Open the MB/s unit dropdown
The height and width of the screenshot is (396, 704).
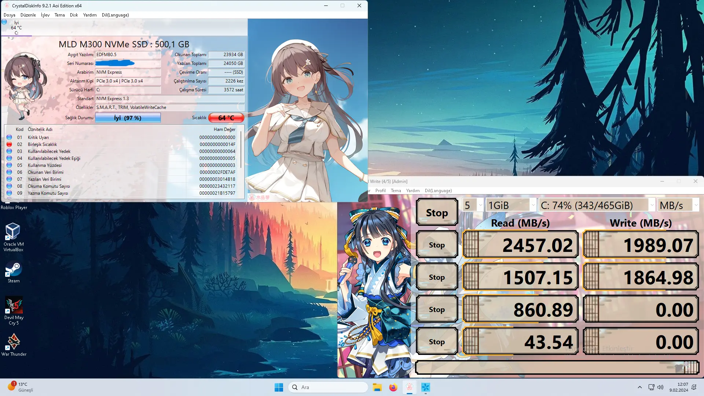click(678, 205)
